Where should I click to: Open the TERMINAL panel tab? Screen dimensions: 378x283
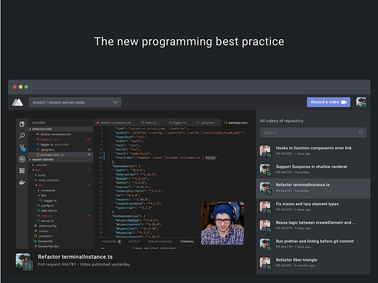(x=187, y=241)
